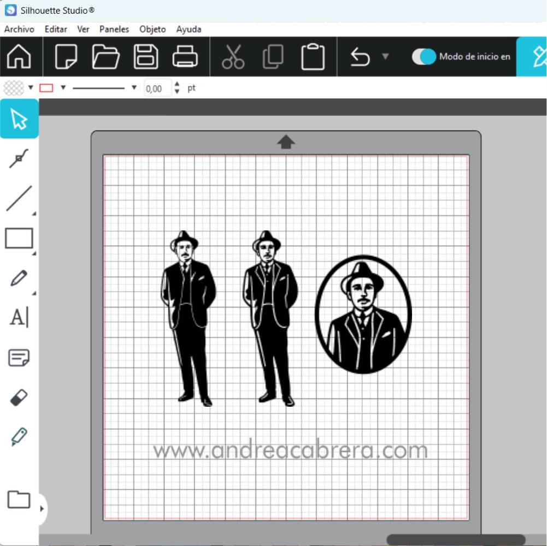Click the line thickness input field
Screen dimensions: 547x546
click(157, 88)
